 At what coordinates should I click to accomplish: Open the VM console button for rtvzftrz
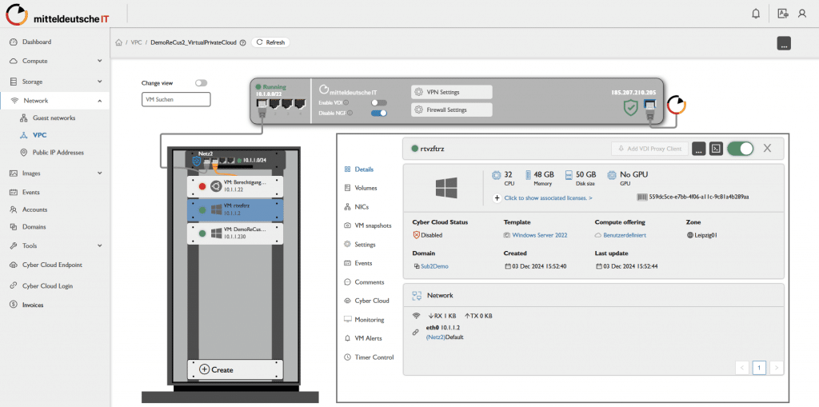tap(717, 149)
